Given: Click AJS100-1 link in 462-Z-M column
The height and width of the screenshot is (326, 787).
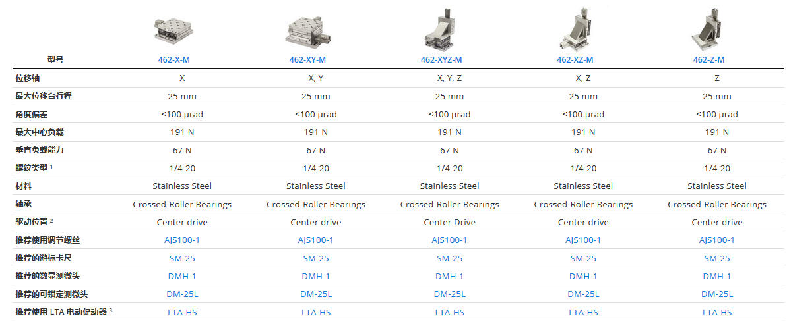Looking at the screenshot, I should coord(716,240).
